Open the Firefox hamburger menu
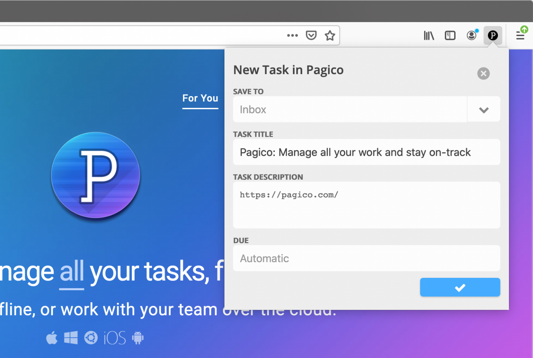Image resolution: width=533 pixels, height=358 pixels. pyautogui.click(x=520, y=35)
